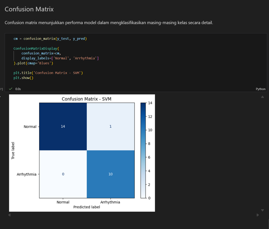
Task: Click the True label axis title
Action: click(13, 150)
